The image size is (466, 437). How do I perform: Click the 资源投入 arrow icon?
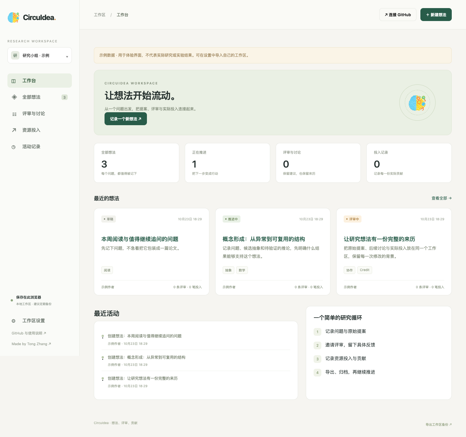tap(14, 130)
